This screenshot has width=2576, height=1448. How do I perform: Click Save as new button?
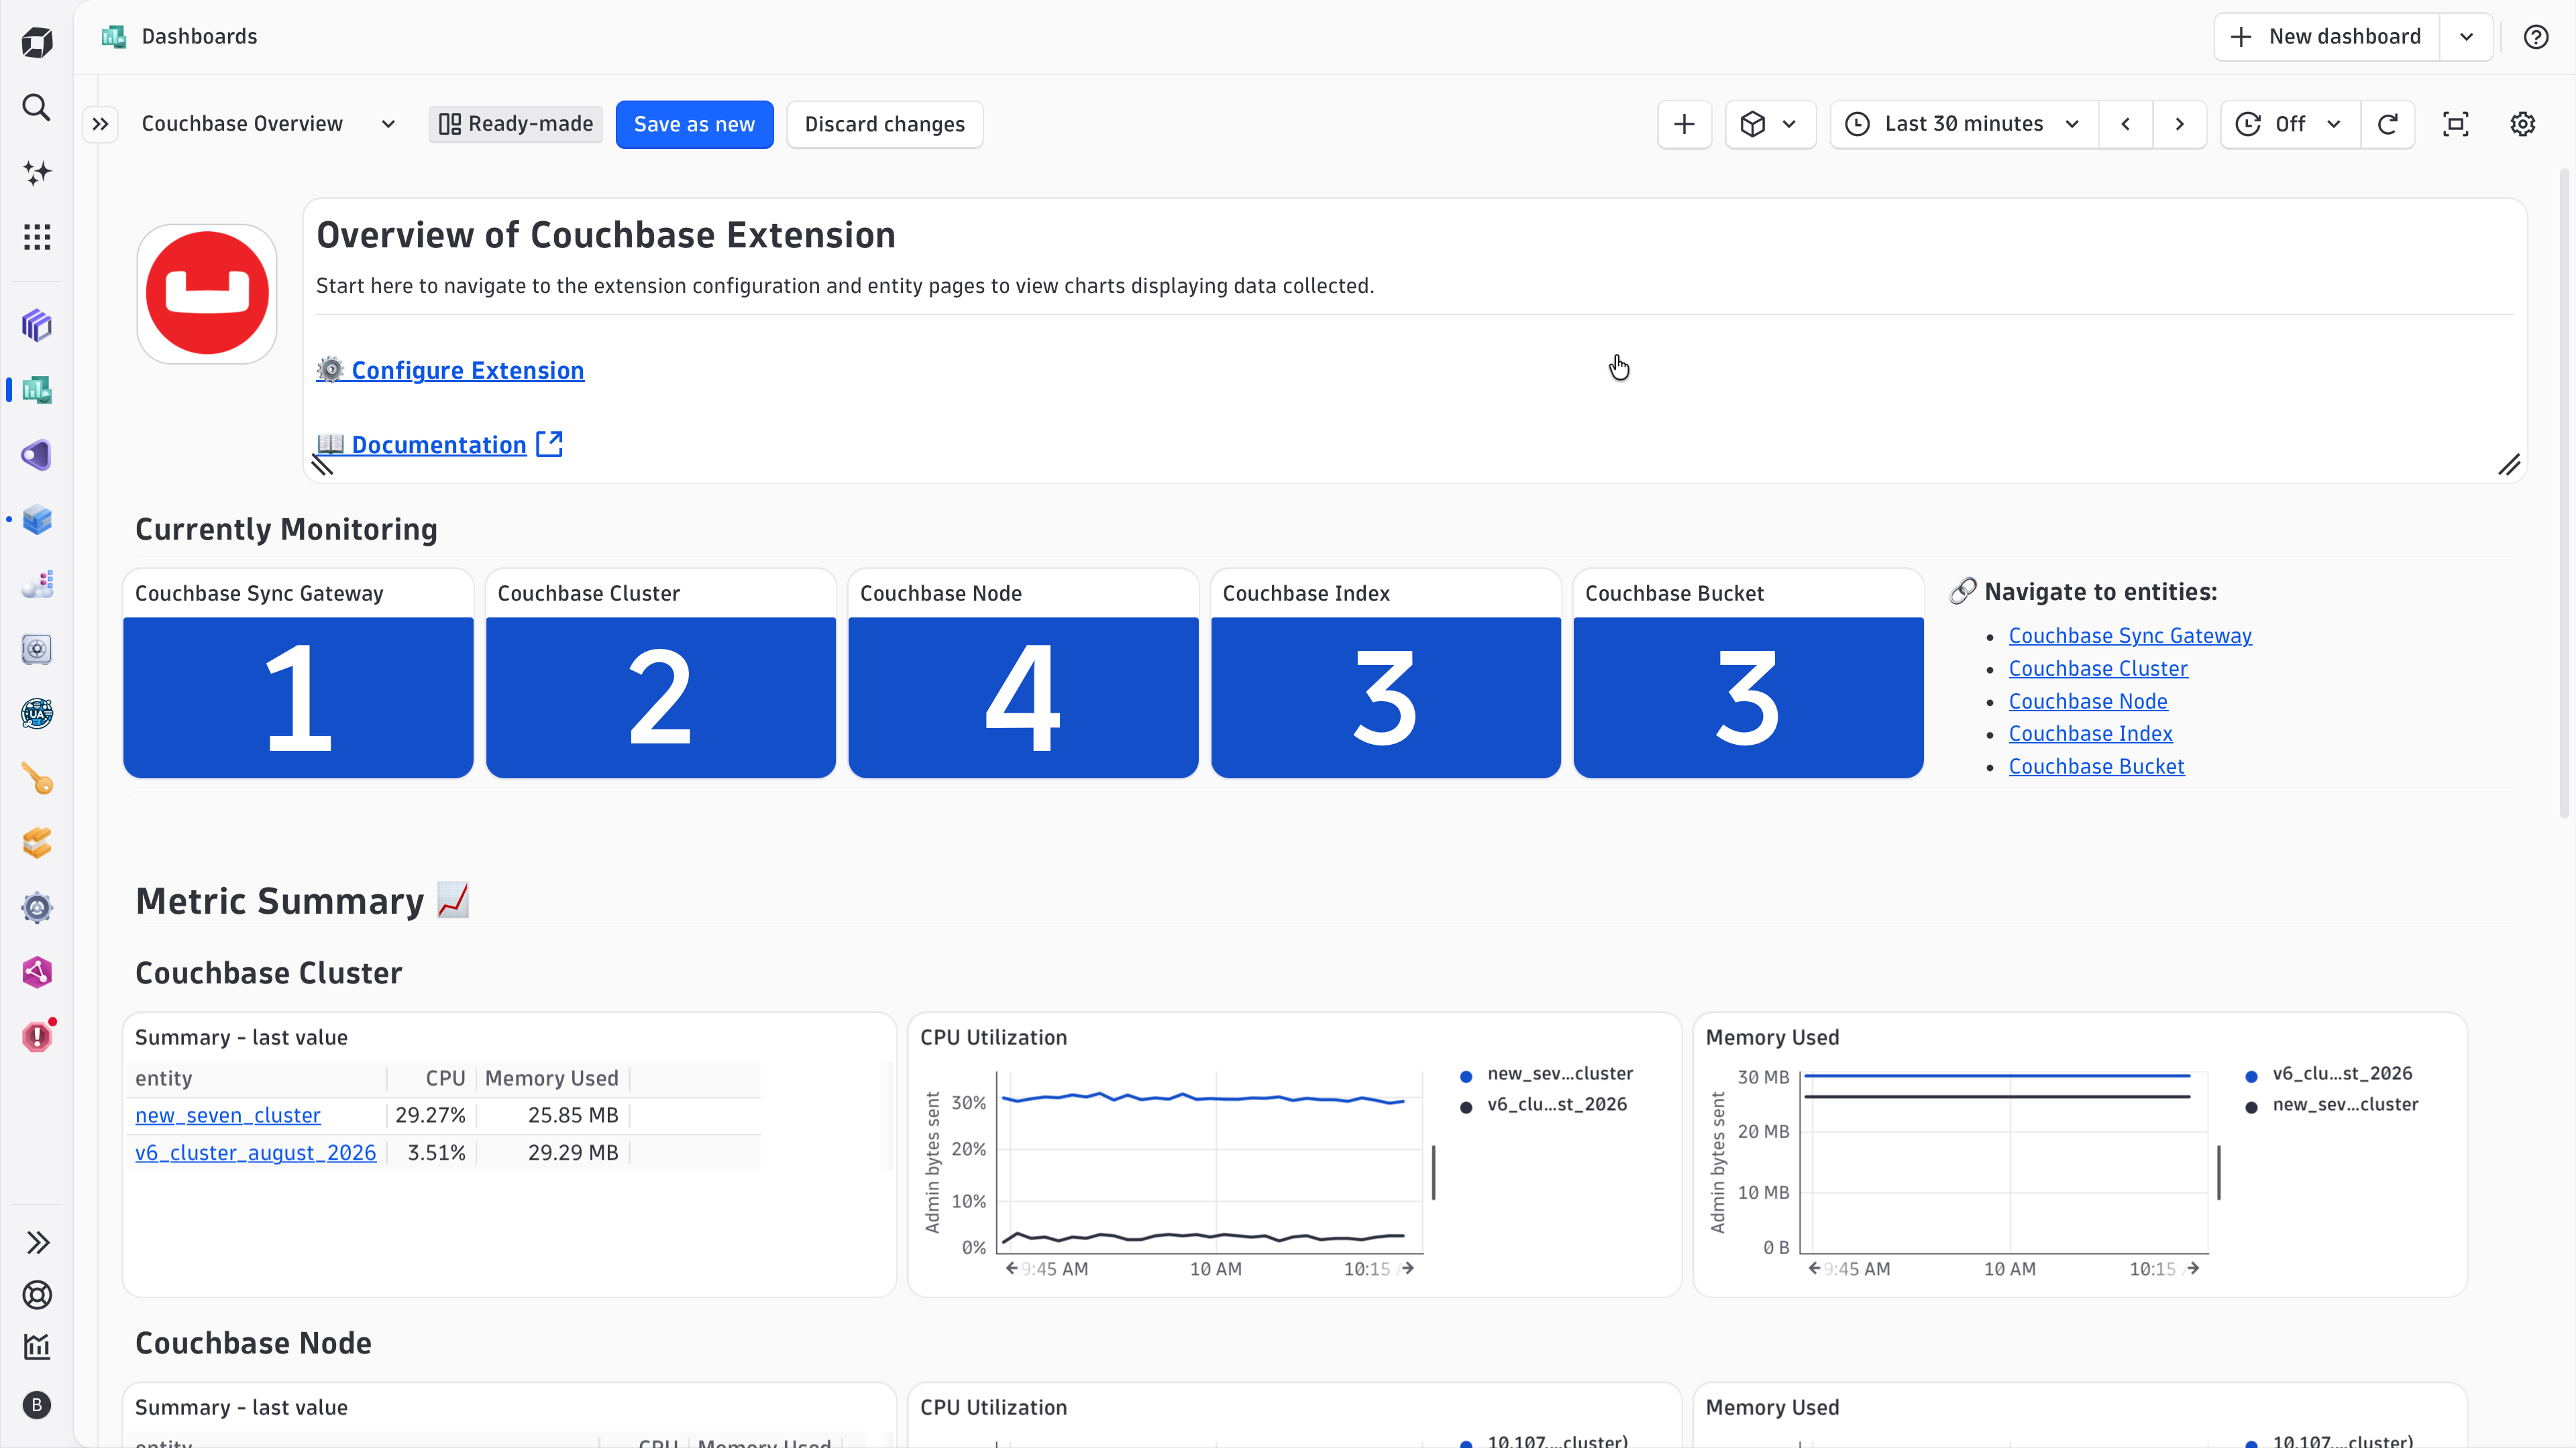pyautogui.click(x=694, y=124)
